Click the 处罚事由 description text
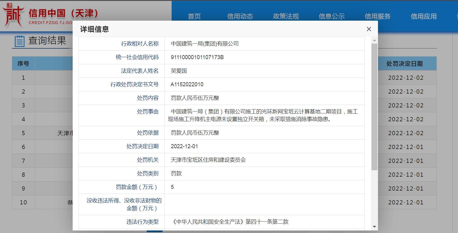Viewport: 458px width, 233px height. 263,115
